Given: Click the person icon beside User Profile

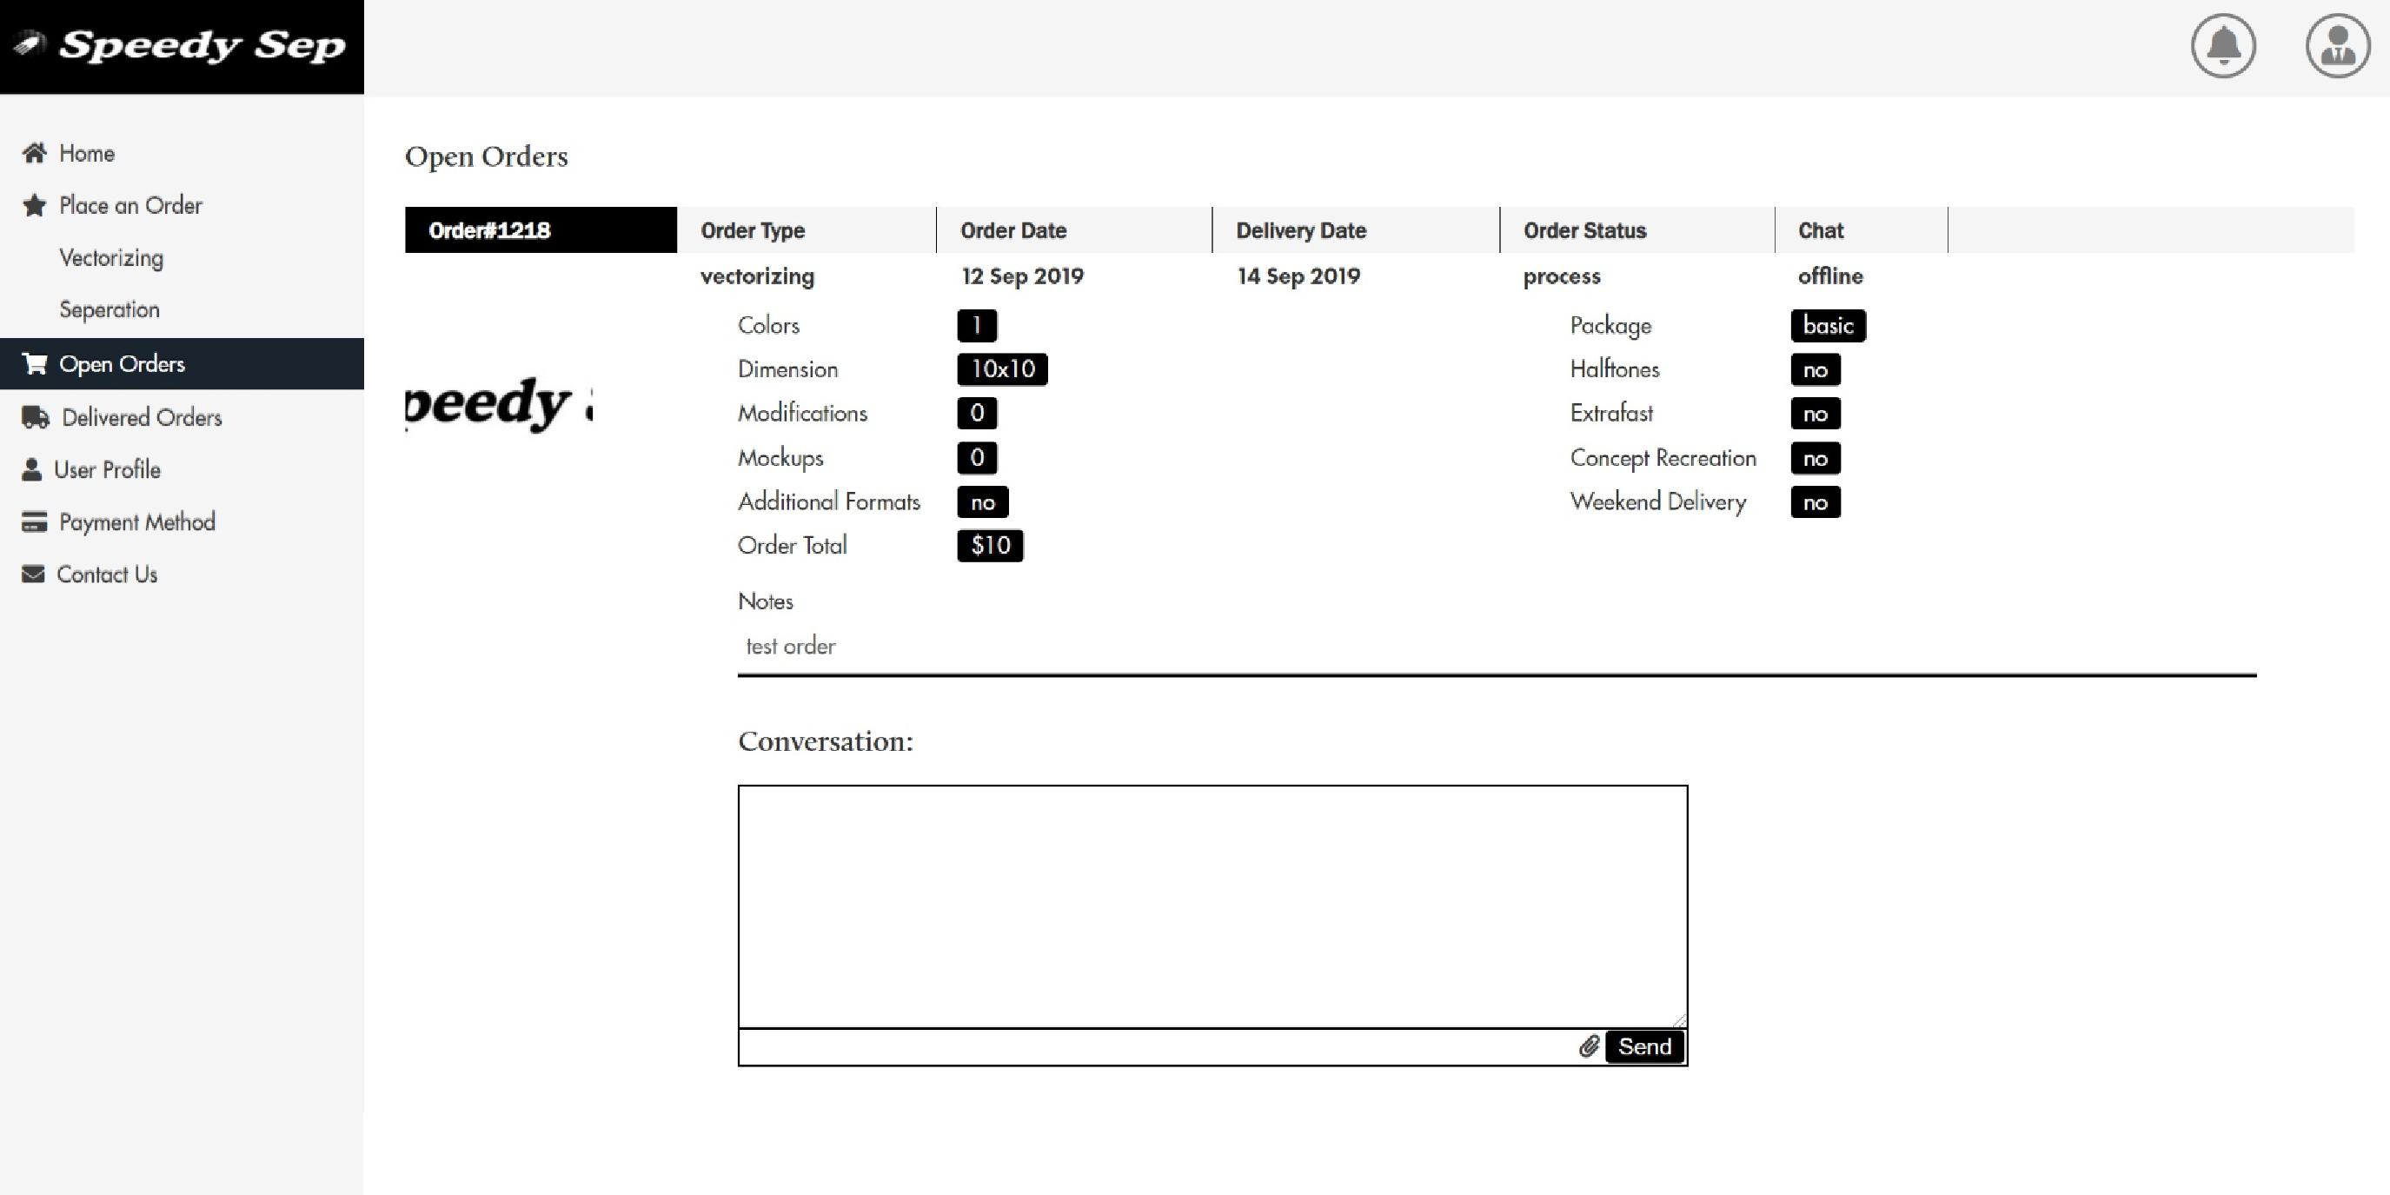Looking at the screenshot, I should tap(32, 469).
